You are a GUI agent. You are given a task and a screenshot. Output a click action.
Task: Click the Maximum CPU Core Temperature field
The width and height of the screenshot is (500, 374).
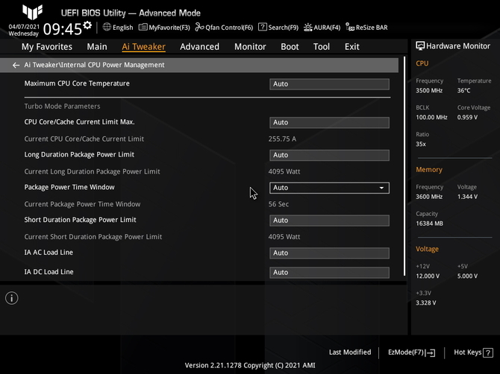tap(329, 84)
